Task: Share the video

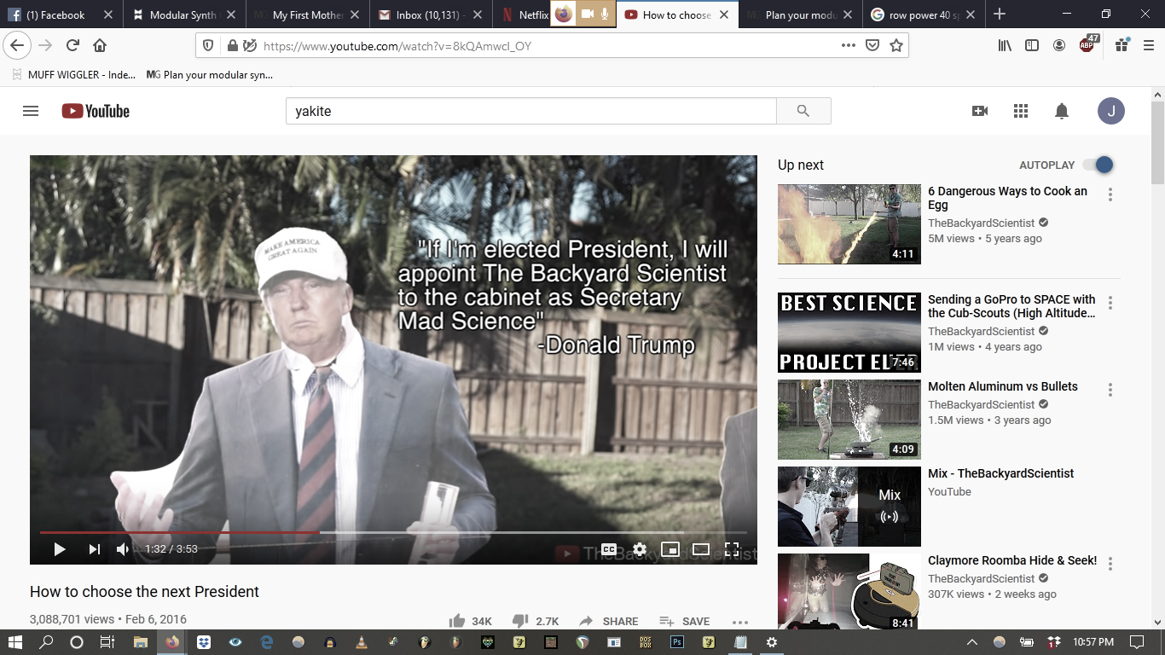Action: click(608, 621)
